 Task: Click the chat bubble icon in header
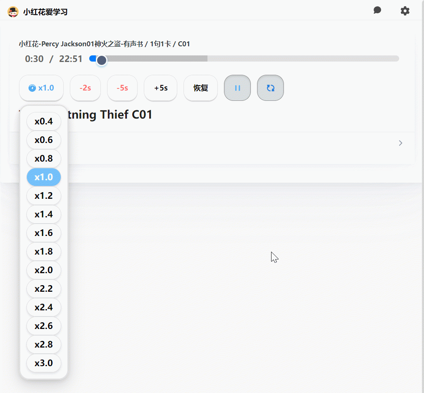click(377, 10)
